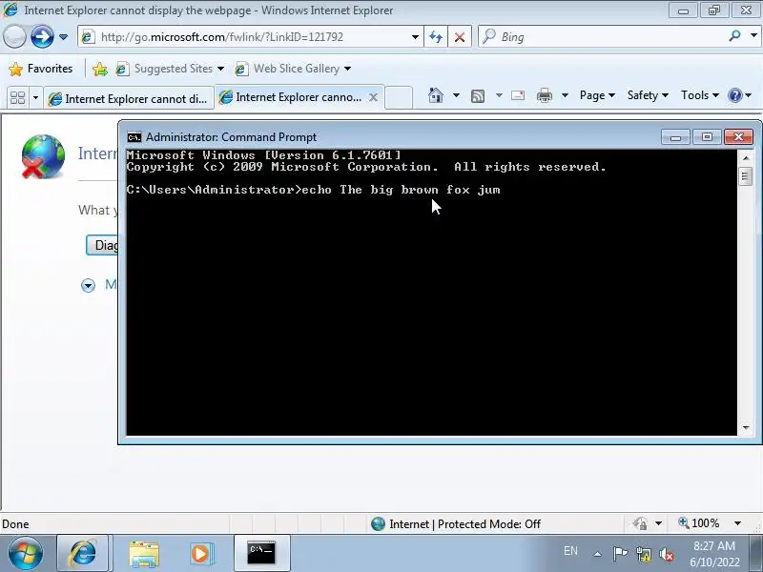The height and width of the screenshot is (572, 763).
Task: Click the Command Prompt scrollbar down arrow
Action: click(x=746, y=427)
